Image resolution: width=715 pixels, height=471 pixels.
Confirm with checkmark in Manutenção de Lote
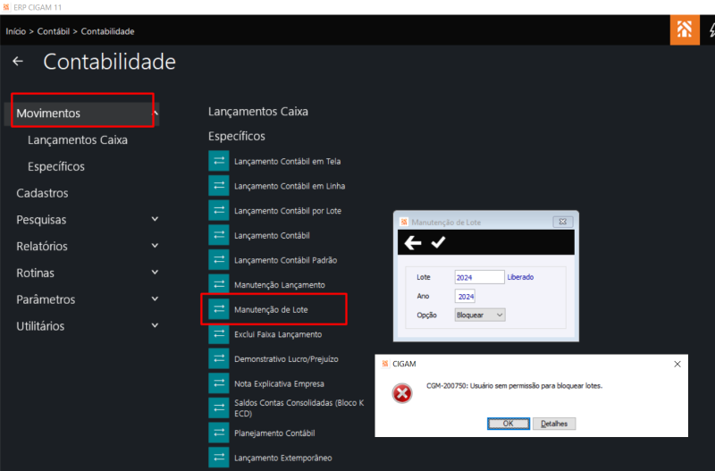pyautogui.click(x=438, y=242)
